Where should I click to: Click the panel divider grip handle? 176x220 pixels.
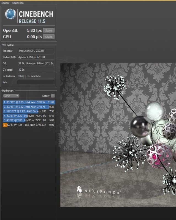point(59,140)
